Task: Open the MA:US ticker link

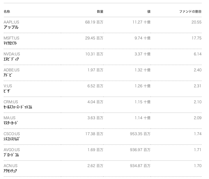Action: pos(10,118)
